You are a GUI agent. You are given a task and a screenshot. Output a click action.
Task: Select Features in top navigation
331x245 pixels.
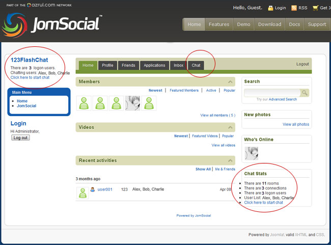click(219, 24)
